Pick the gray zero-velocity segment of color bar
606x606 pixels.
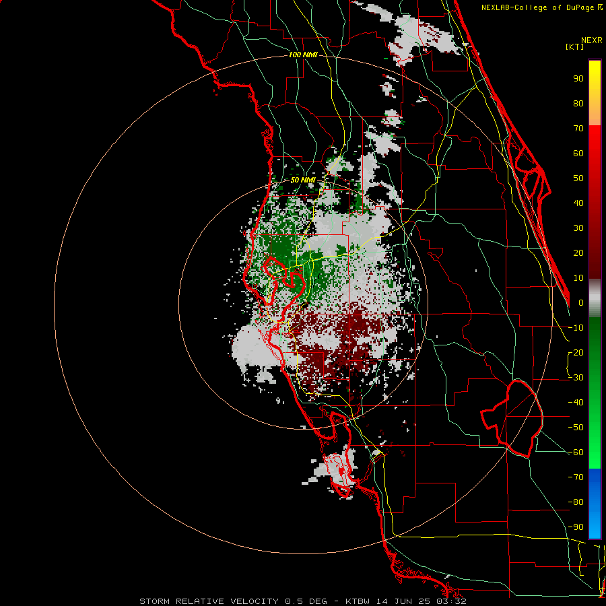pyautogui.click(x=595, y=298)
